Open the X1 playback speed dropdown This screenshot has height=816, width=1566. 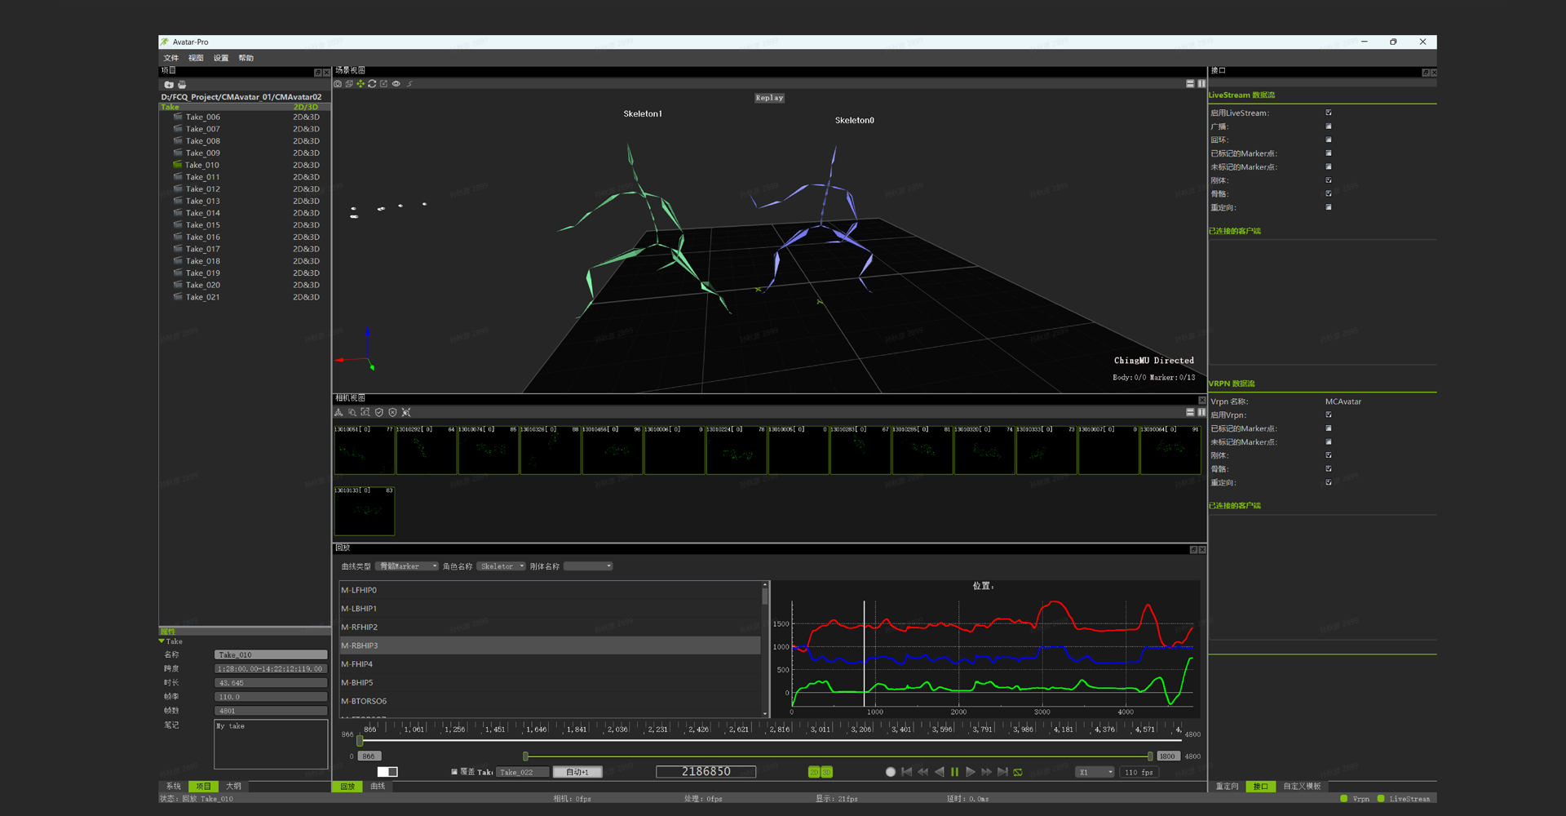pyautogui.click(x=1095, y=772)
